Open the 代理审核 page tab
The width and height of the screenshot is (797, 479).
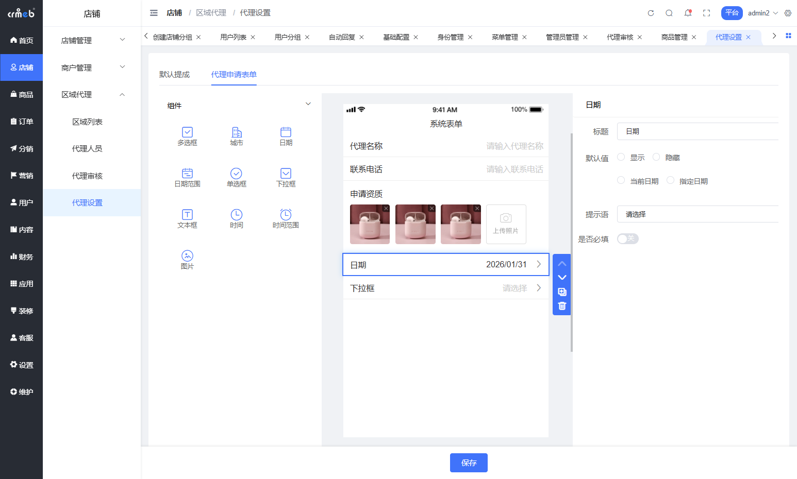coord(620,37)
